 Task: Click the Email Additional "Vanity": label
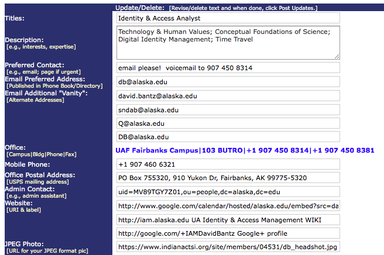(46, 93)
